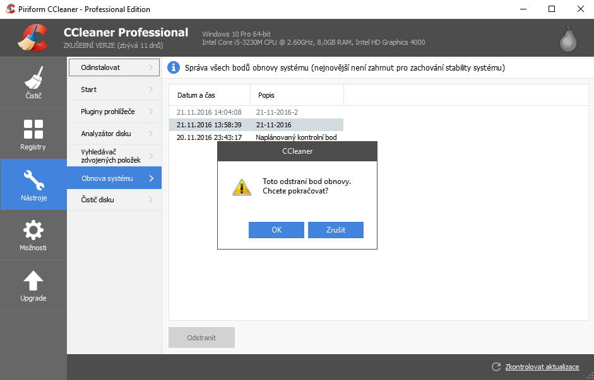Click the warning triangle icon in dialog

click(242, 187)
